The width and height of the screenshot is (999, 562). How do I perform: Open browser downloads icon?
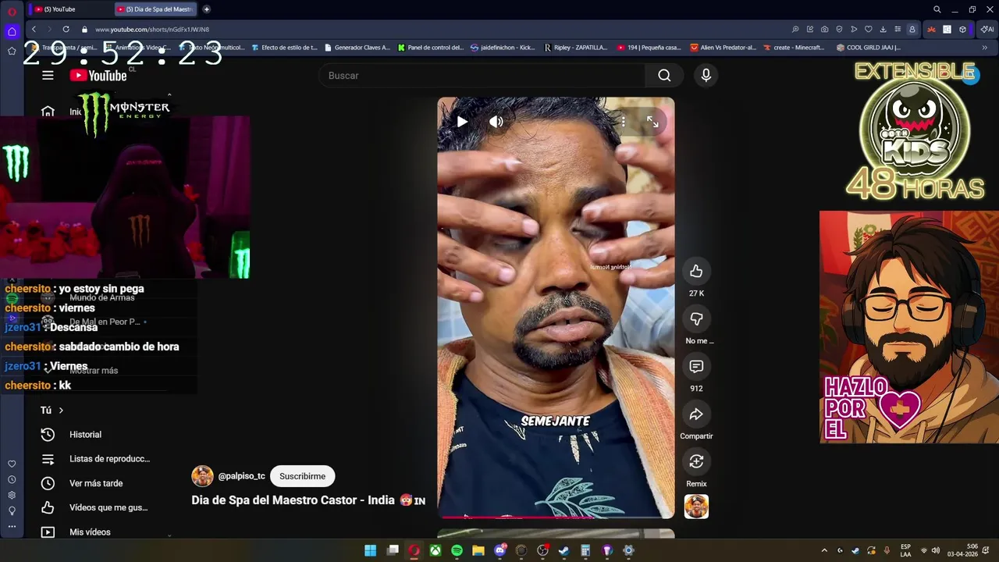(883, 29)
